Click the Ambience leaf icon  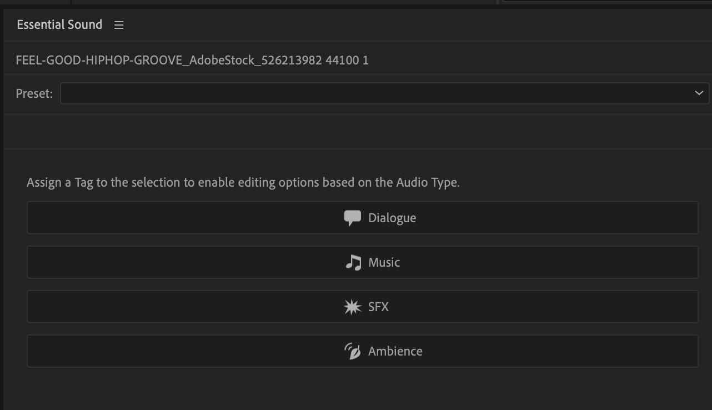353,351
